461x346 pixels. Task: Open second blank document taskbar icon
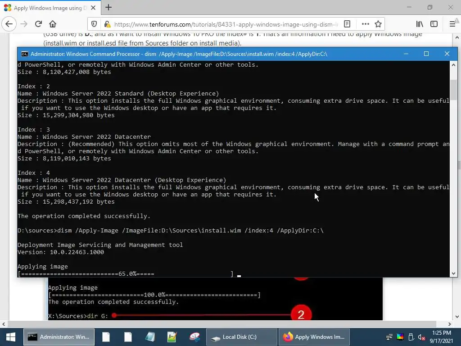[128, 337]
